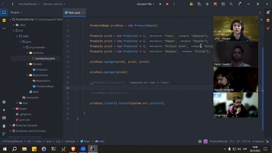
Task: Expand the folded commented out code
Action: (x=150, y=83)
